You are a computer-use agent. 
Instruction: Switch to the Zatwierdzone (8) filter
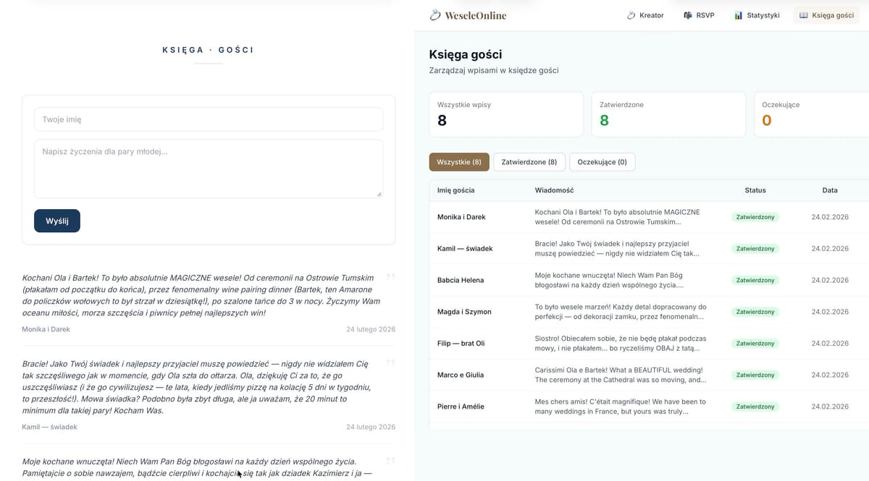click(529, 162)
